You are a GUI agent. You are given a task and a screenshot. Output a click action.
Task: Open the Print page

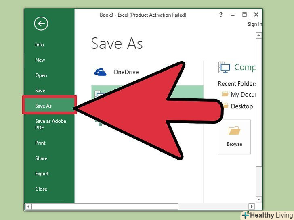[x=40, y=143]
